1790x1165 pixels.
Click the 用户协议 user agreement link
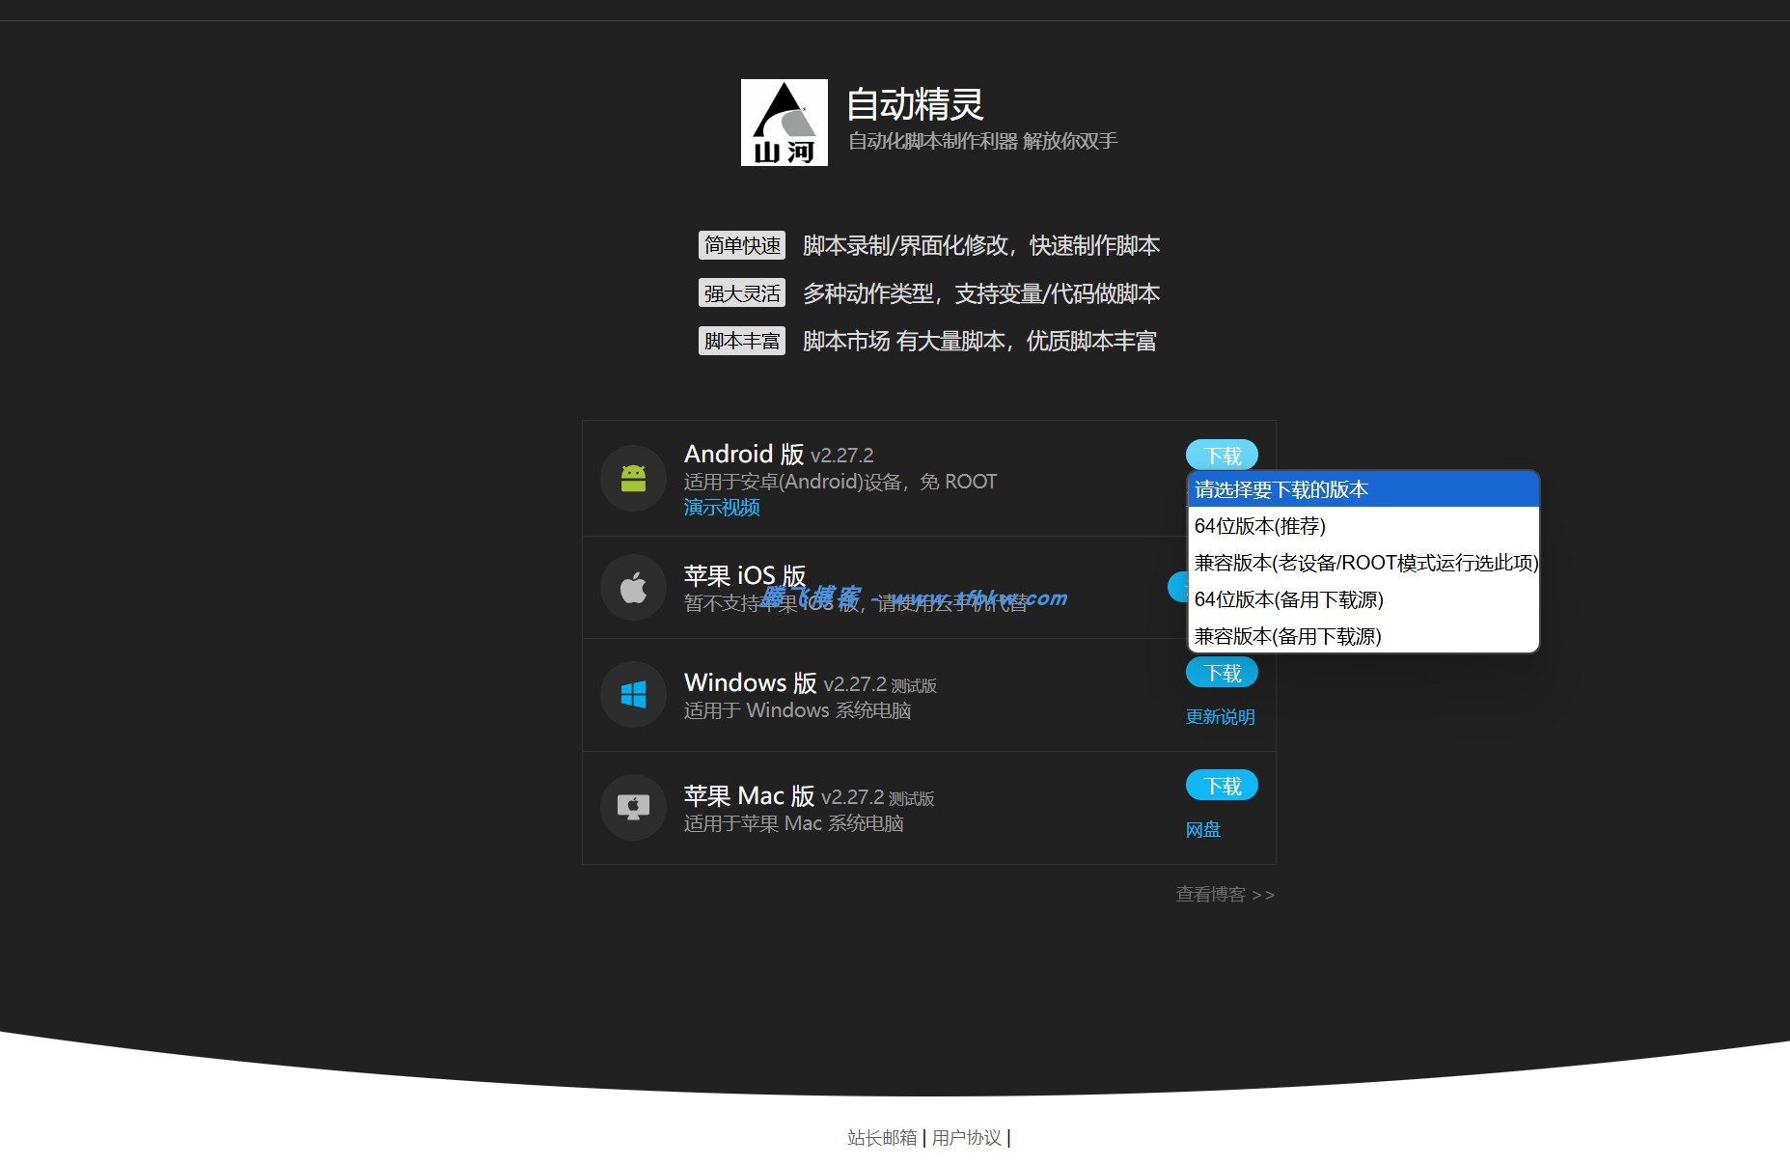pyautogui.click(x=969, y=1138)
